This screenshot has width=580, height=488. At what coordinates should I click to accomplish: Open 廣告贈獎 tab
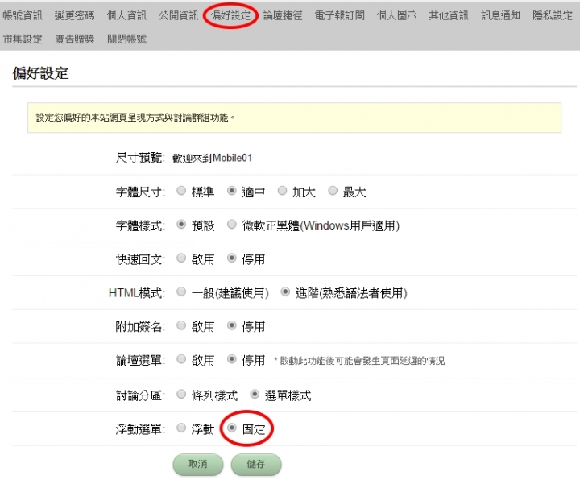(74, 39)
